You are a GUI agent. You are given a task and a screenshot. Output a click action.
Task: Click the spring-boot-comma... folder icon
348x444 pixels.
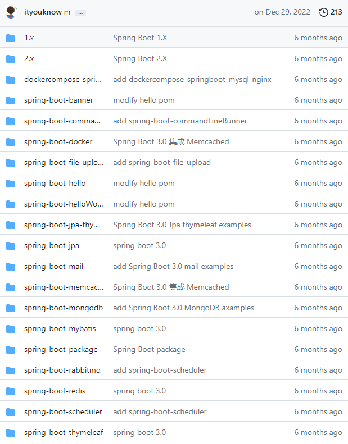[x=11, y=121]
